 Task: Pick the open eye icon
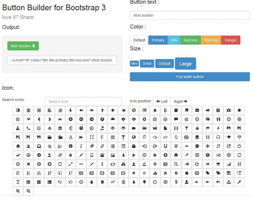pyautogui.click(x=123, y=128)
